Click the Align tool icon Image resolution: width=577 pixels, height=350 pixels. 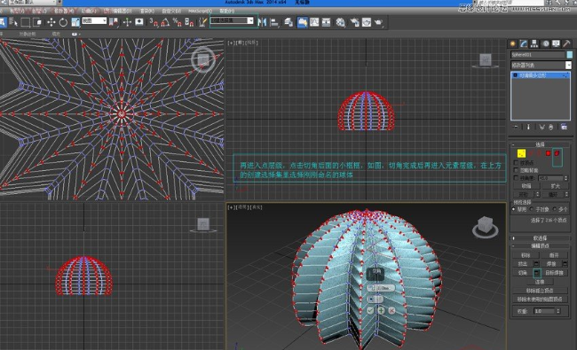point(274,22)
